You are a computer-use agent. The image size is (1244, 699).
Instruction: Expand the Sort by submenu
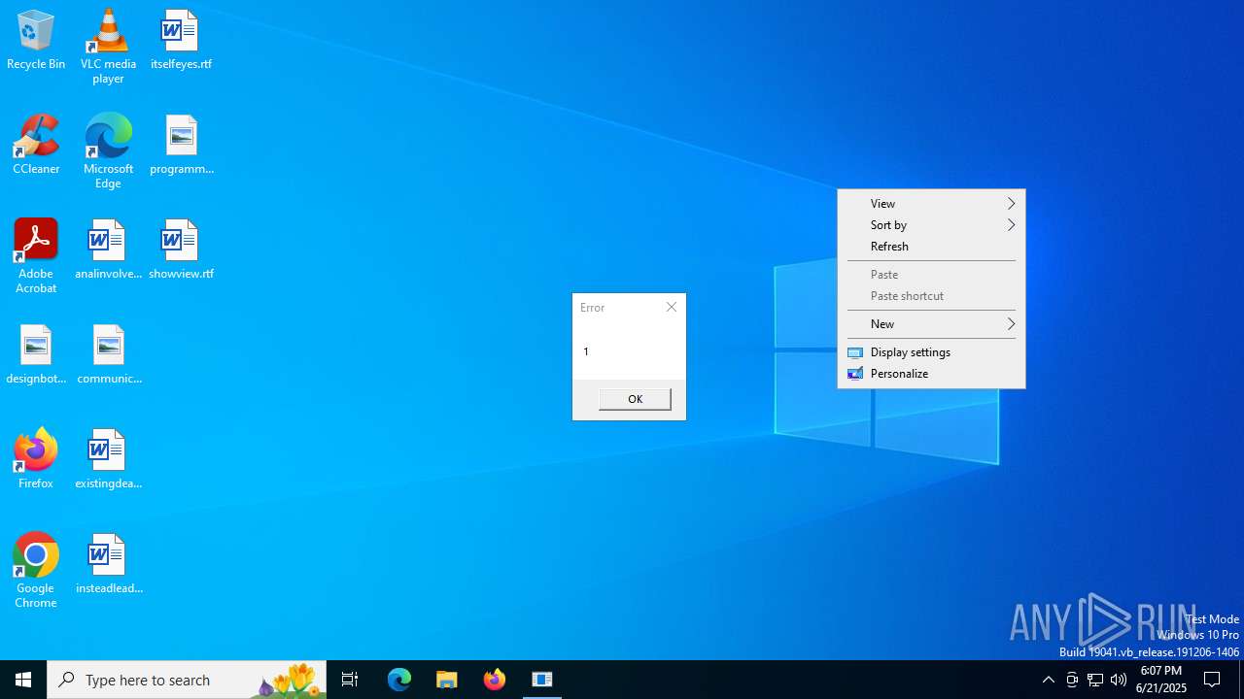pos(931,225)
